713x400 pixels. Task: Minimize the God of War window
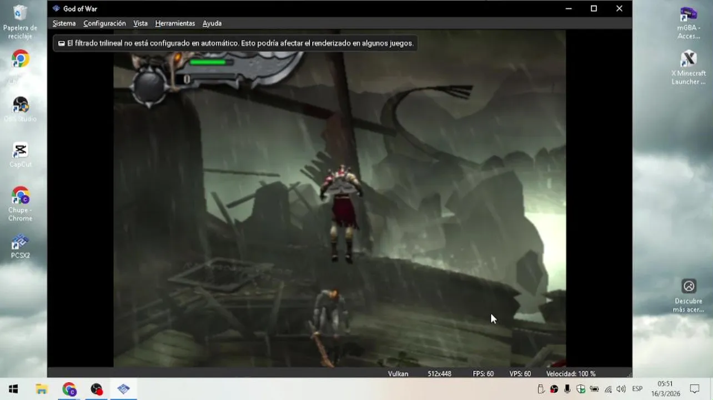tap(569, 9)
